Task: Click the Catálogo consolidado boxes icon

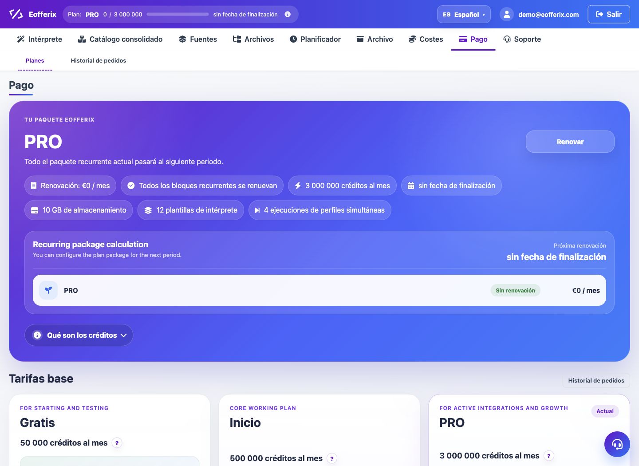Action: click(82, 39)
